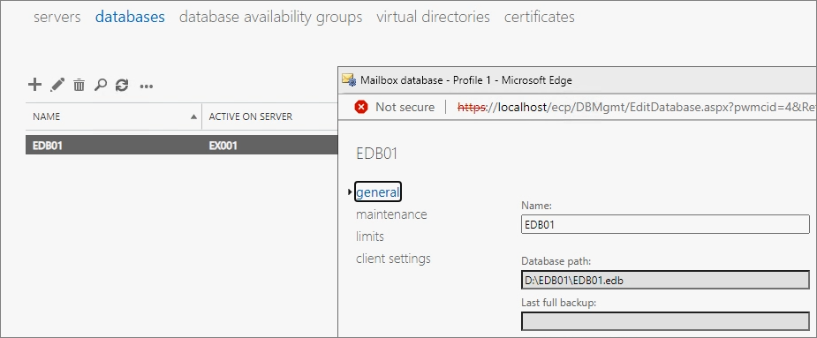The width and height of the screenshot is (817, 338).
Task: Click the refresh arrows icon
Action: [x=122, y=85]
